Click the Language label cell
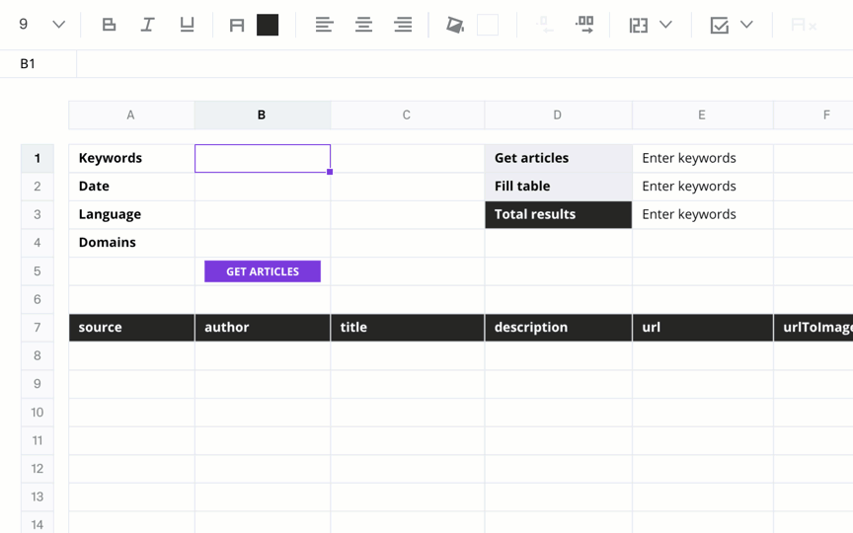The width and height of the screenshot is (853, 533). (131, 214)
